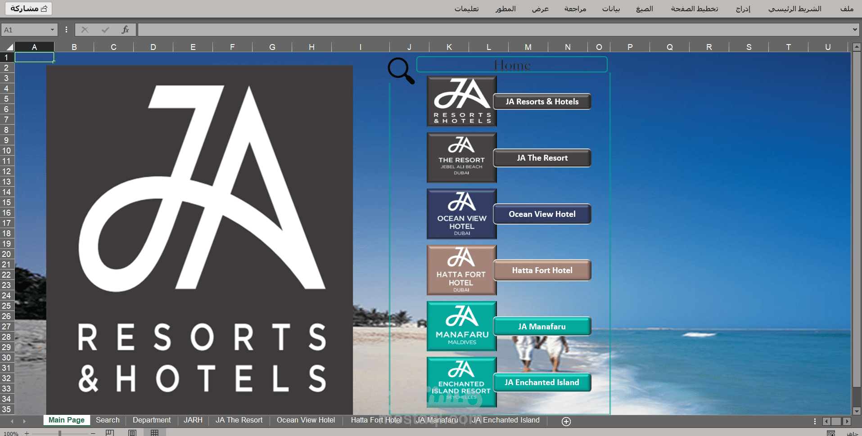Open the إدراج (Insert) ribbon tab
Image resolution: width=862 pixels, height=436 pixels.
point(743,9)
